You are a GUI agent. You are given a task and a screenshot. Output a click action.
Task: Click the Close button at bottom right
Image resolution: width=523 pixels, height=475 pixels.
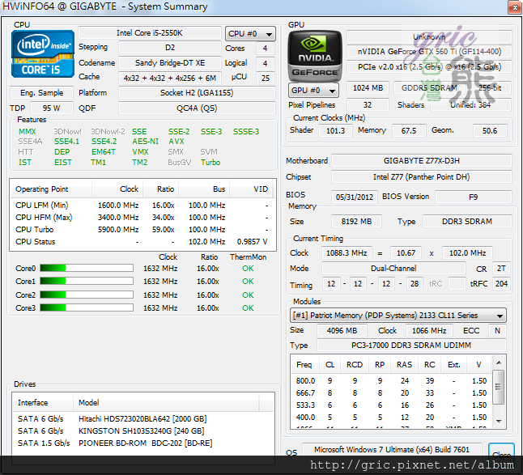coord(501,454)
